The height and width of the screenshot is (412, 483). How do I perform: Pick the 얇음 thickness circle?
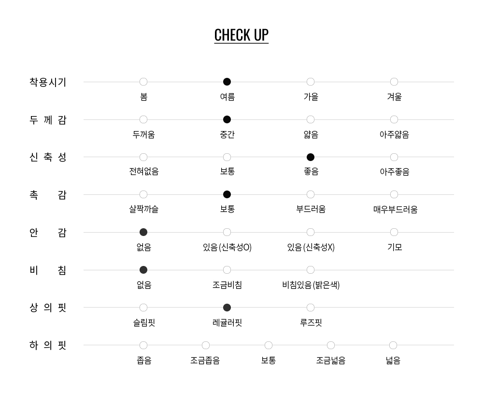tap(311, 119)
